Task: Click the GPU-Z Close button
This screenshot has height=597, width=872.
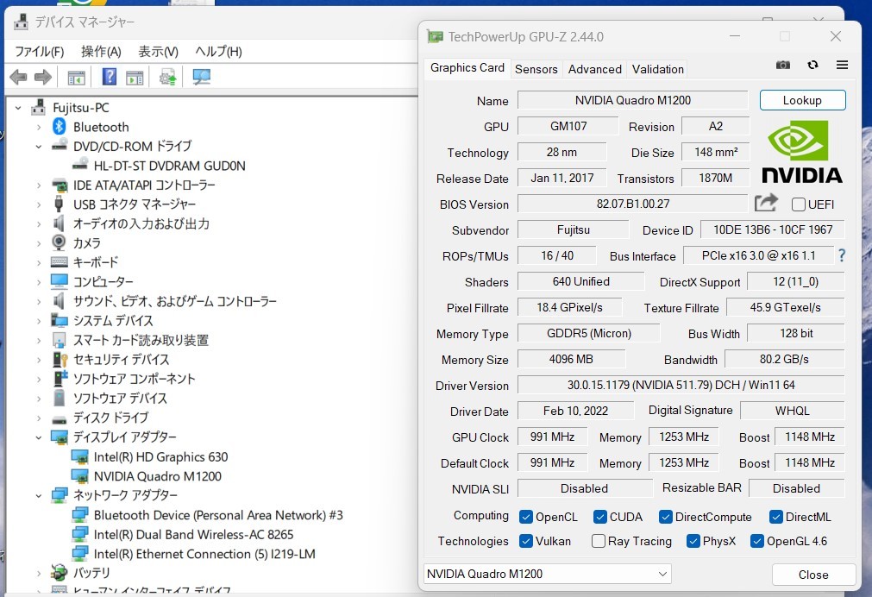Action: click(813, 575)
